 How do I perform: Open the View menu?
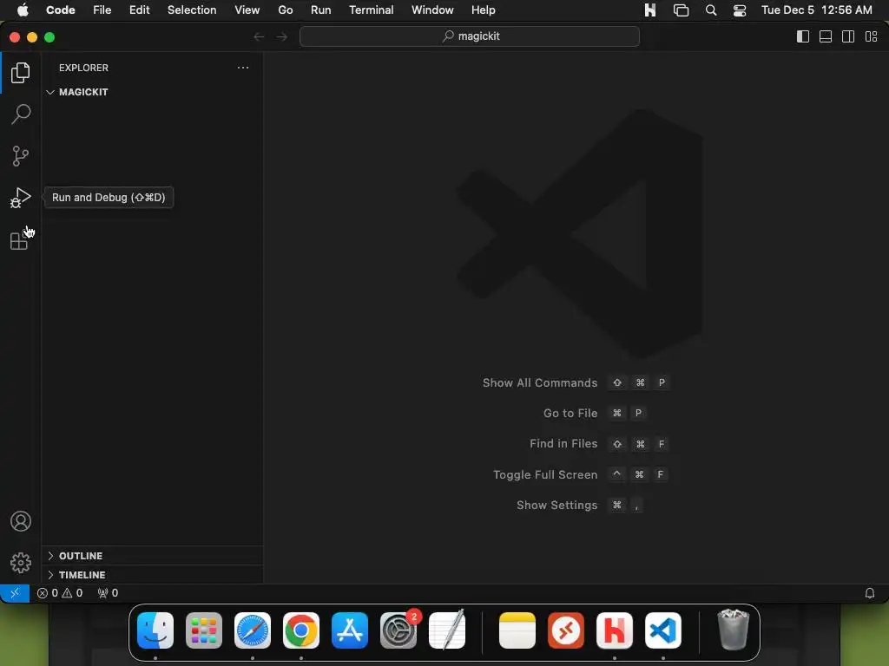coord(247,10)
